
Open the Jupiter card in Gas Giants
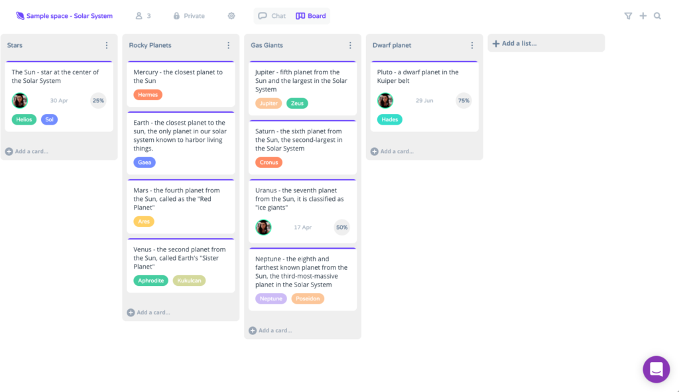(302, 80)
